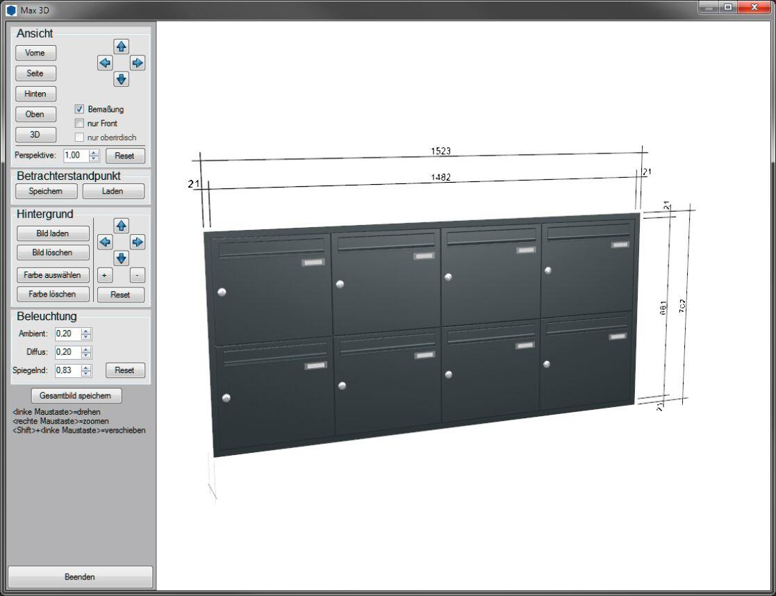Image resolution: width=776 pixels, height=596 pixels.
Task: Move background down with Hintergrund down arrow
Action: [122, 258]
